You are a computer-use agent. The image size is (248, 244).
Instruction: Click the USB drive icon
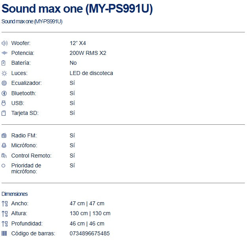(x=4, y=103)
